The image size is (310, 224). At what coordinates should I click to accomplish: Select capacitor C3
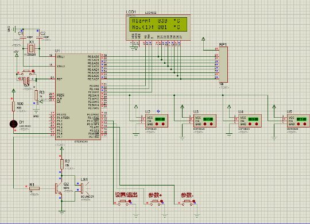coord(26,81)
